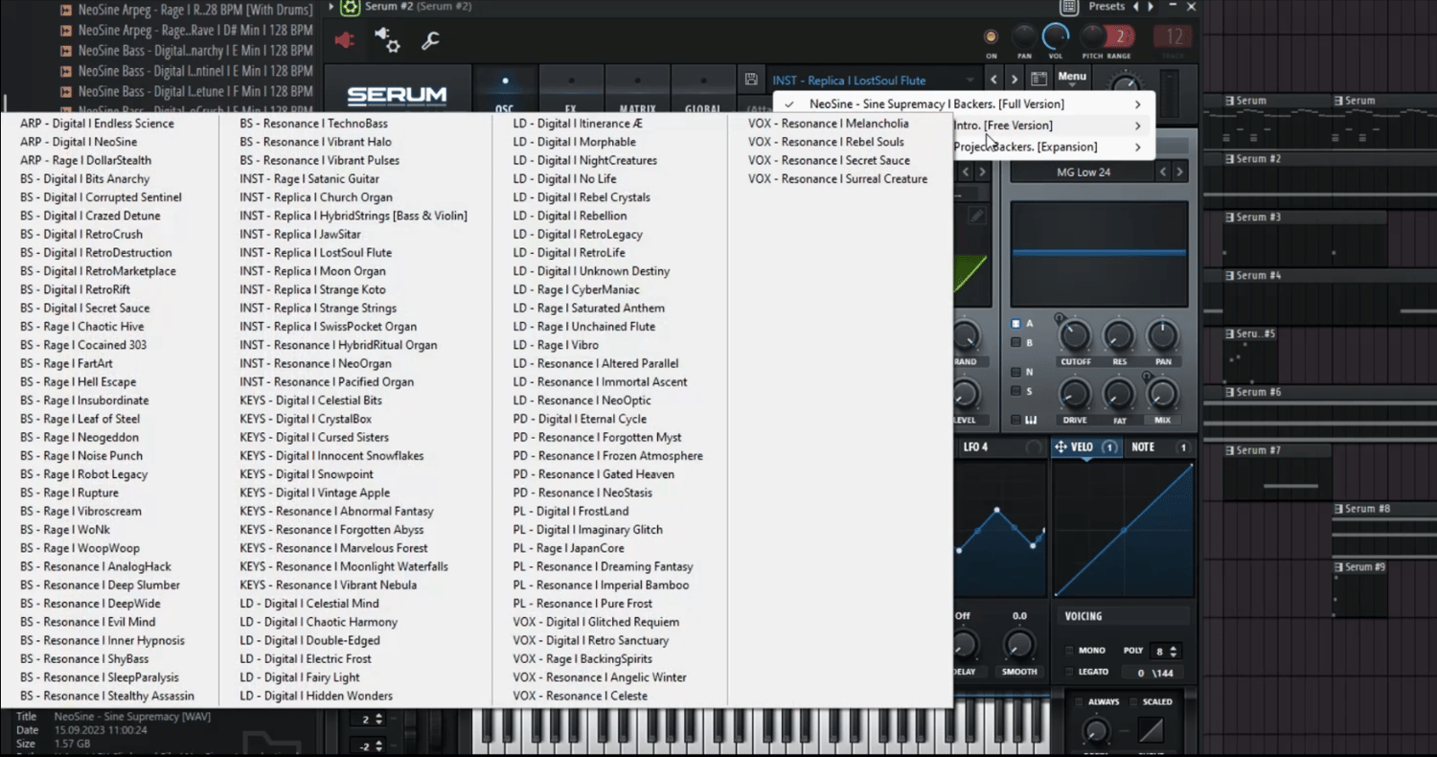Click the filter DRIVE knob
The width and height of the screenshot is (1437, 757).
(1075, 393)
